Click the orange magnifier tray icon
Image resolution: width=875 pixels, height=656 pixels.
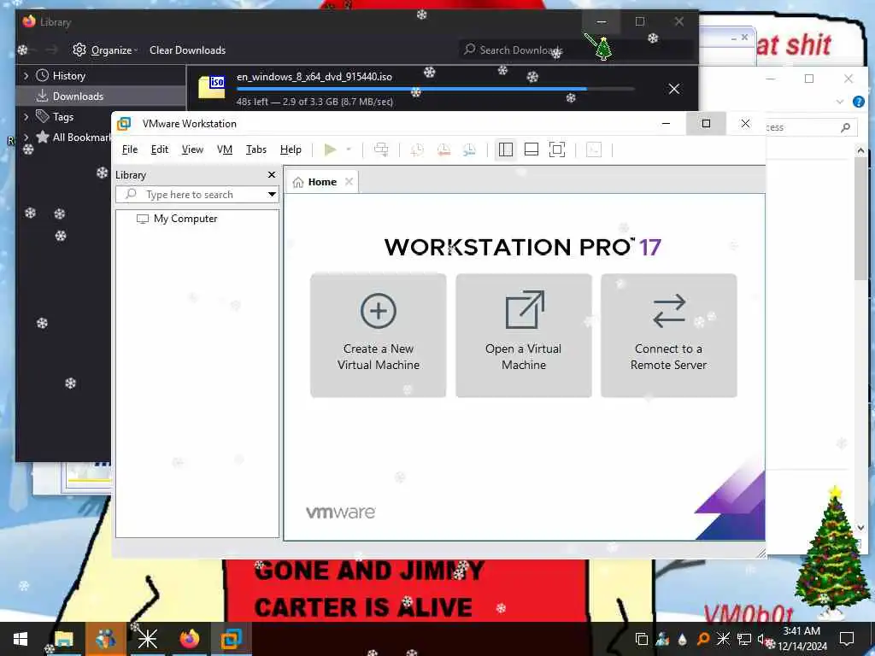(703, 639)
